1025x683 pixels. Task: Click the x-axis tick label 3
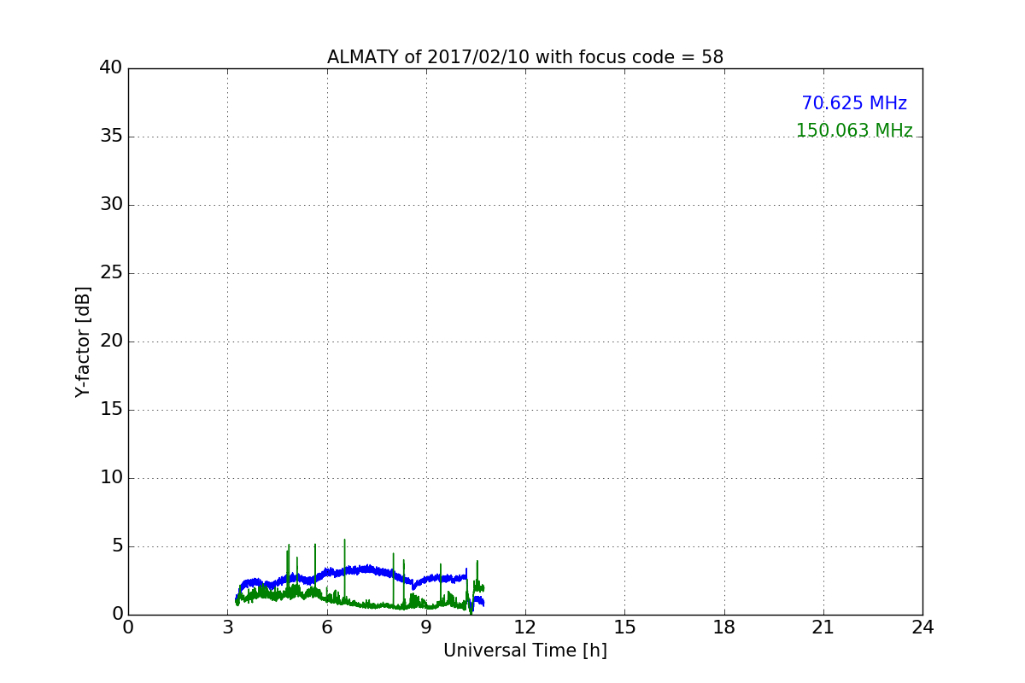click(x=227, y=628)
